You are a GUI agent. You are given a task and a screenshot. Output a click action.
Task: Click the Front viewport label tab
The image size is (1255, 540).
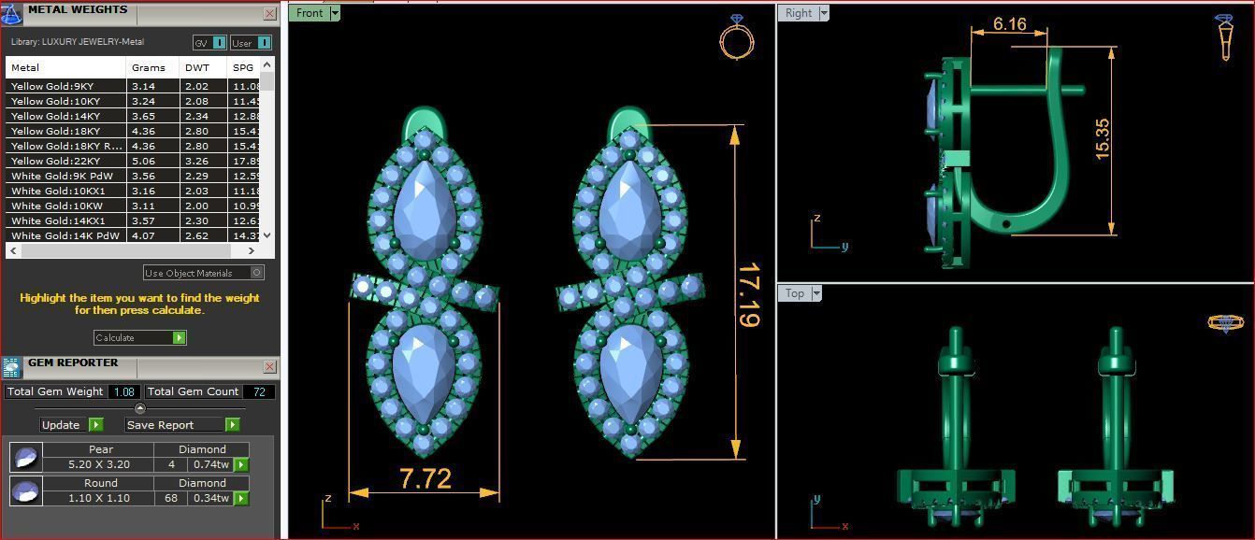pos(310,13)
